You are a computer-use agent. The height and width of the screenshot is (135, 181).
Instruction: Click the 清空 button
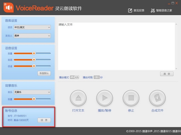tap(167, 74)
